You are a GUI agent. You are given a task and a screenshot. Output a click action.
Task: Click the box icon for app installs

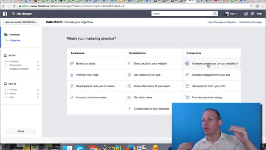click(129, 75)
